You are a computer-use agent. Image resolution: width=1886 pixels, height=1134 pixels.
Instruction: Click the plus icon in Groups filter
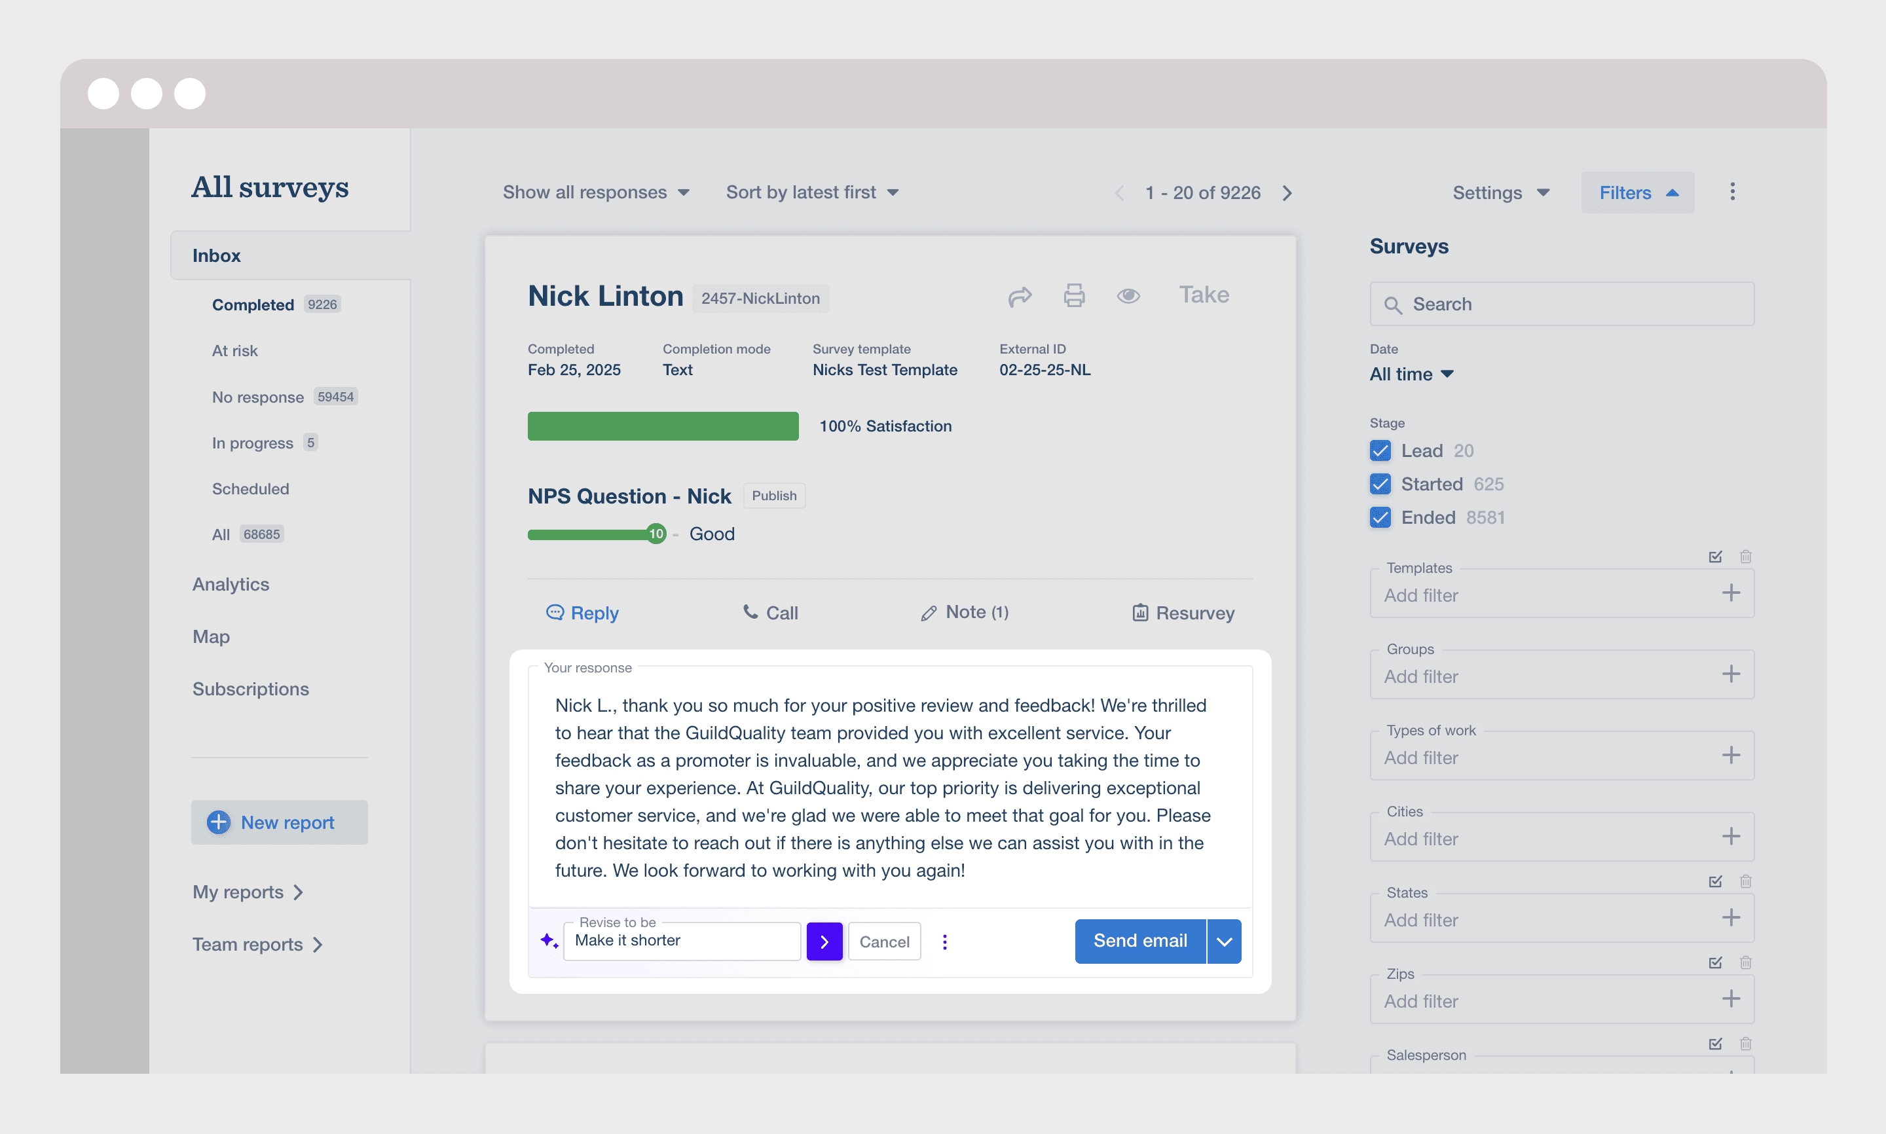1731,674
